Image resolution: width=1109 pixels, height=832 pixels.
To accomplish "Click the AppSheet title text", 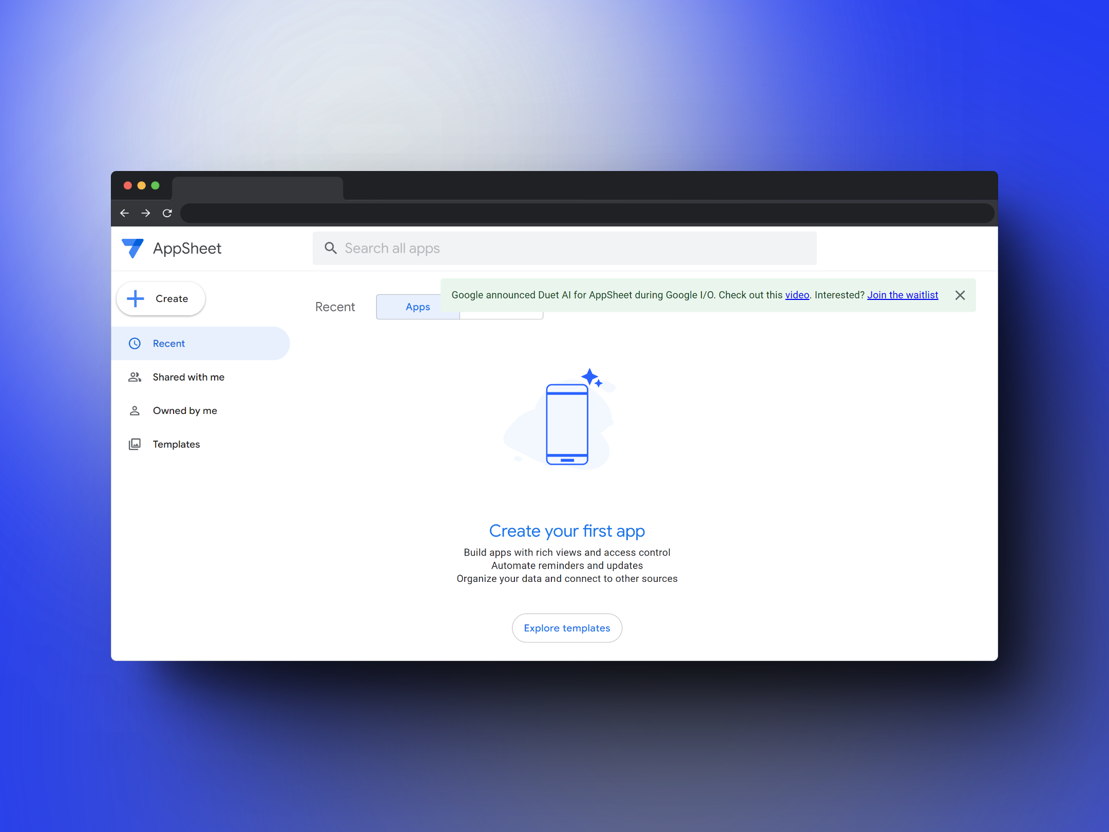I will tap(187, 249).
